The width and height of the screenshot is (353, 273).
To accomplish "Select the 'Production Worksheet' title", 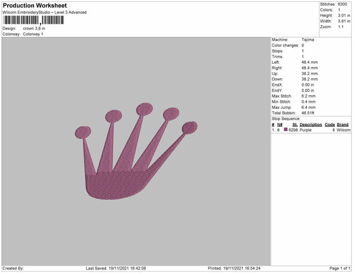I will point(35,5).
